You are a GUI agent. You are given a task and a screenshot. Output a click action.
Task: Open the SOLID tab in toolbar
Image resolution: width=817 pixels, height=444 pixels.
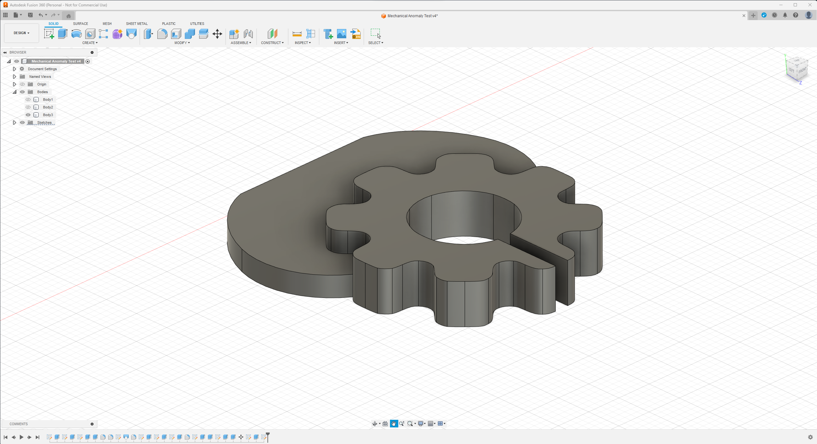pyautogui.click(x=53, y=24)
